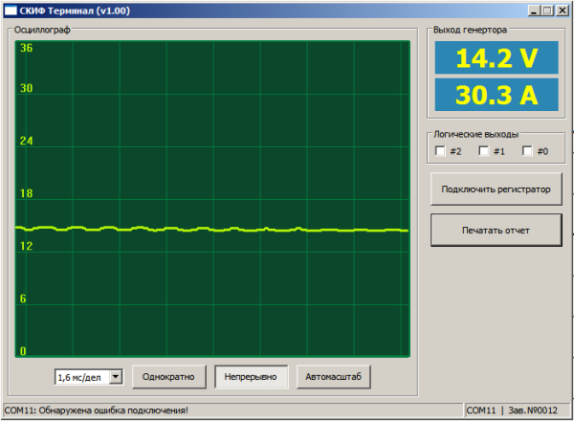The width and height of the screenshot is (574, 421).
Task: Maximize the СКИФ Терминал window
Action: click(546, 10)
